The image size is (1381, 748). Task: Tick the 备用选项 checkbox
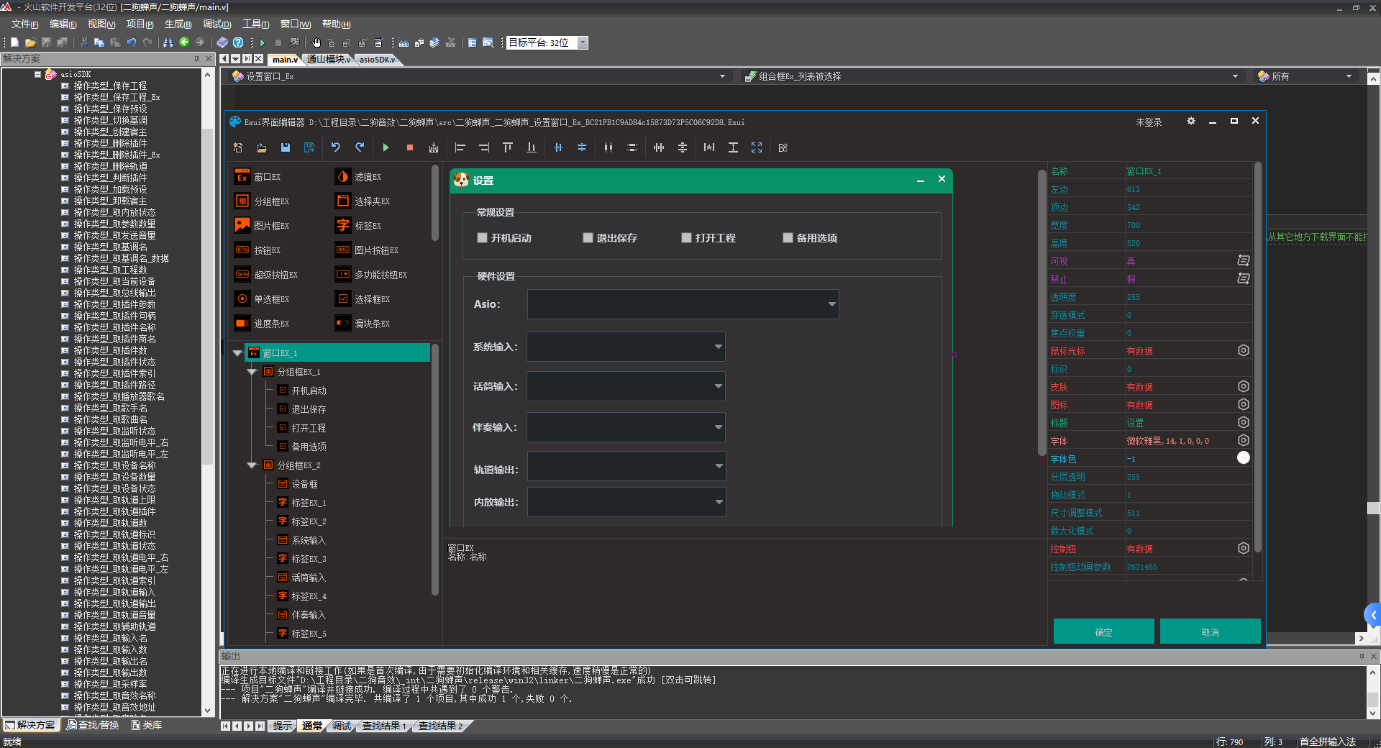tap(788, 238)
